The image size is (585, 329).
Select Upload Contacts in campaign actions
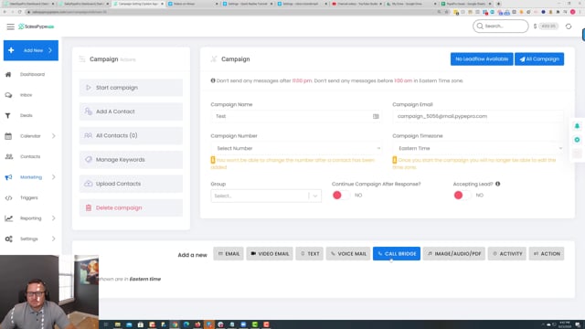[x=131, y=184]
